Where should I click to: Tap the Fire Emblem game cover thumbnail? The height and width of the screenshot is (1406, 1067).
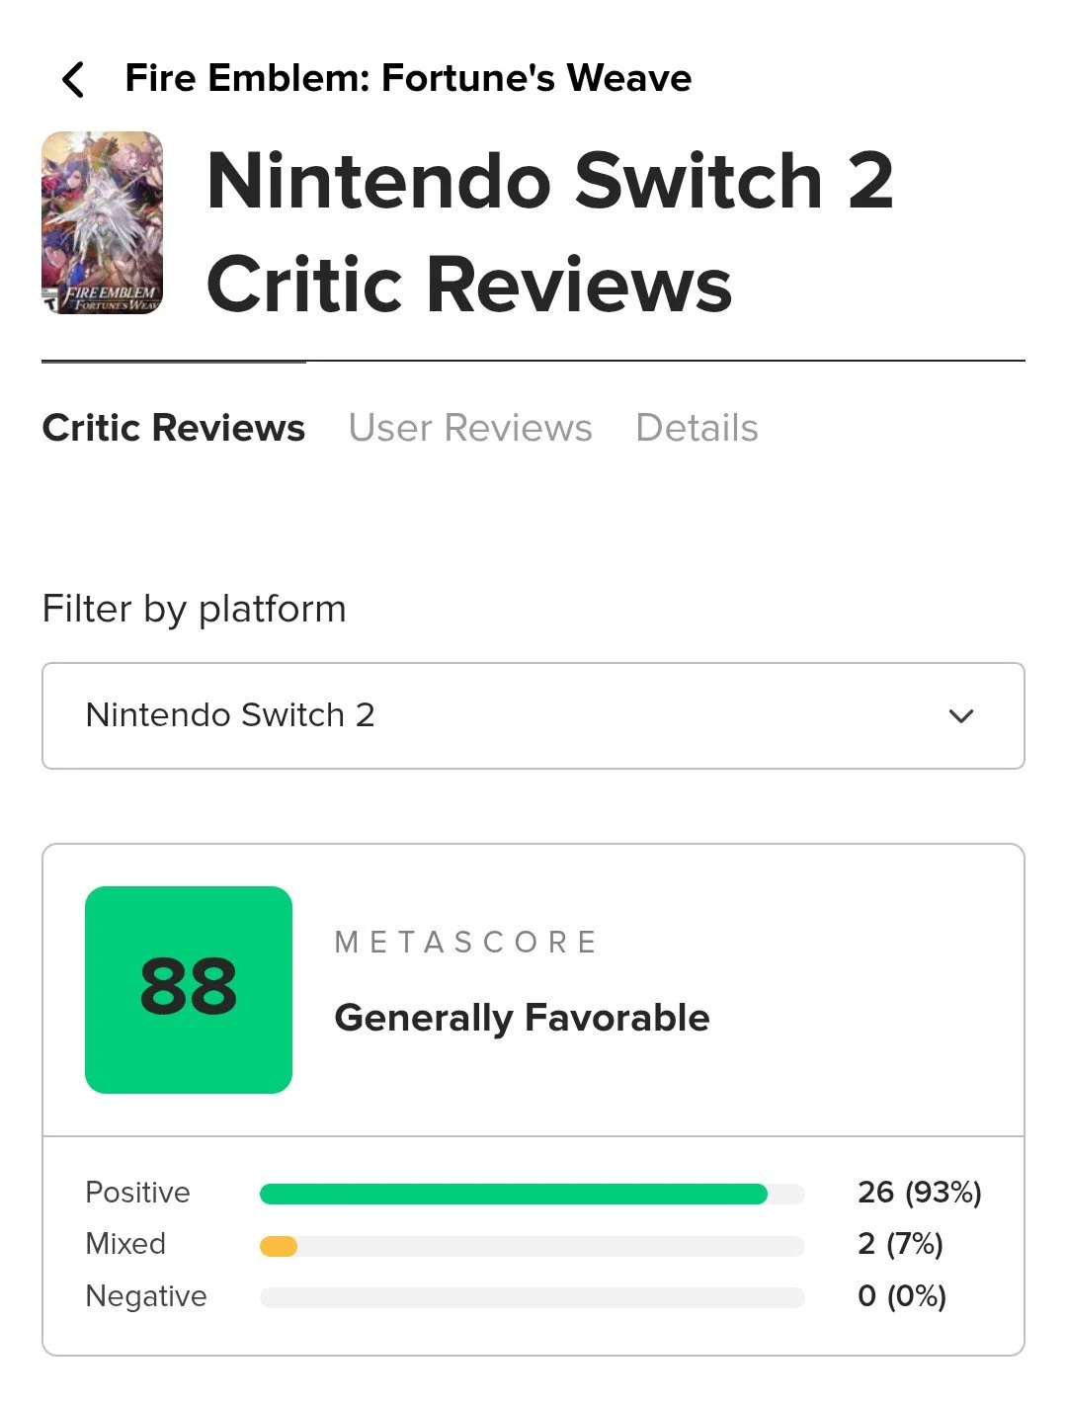pyautogui.click(x=102, y=223)
